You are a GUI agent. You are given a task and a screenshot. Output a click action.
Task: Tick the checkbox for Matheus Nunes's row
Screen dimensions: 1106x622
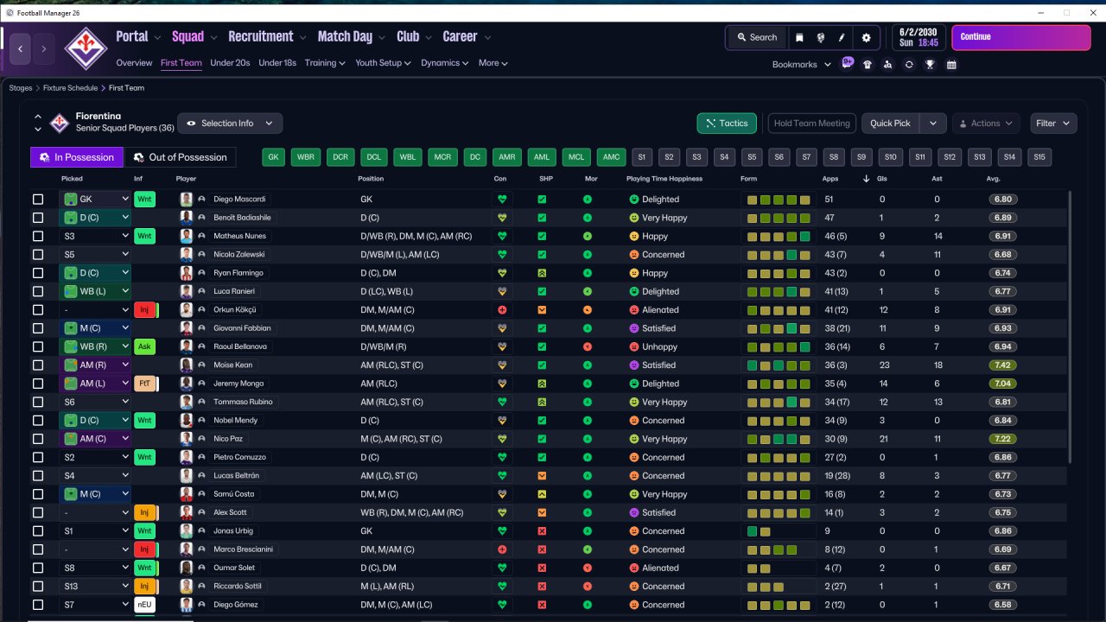pos(38,236)
